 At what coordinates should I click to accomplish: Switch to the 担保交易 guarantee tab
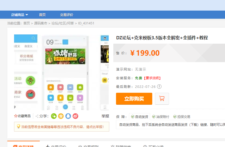coord(182,117)
